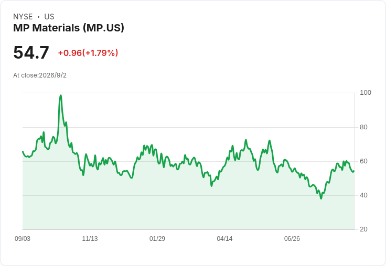Image resolution: width=386 pixels, height=266 pixels.
Task: Click the 09/03 x-axis date label
Action: [23, 239]
